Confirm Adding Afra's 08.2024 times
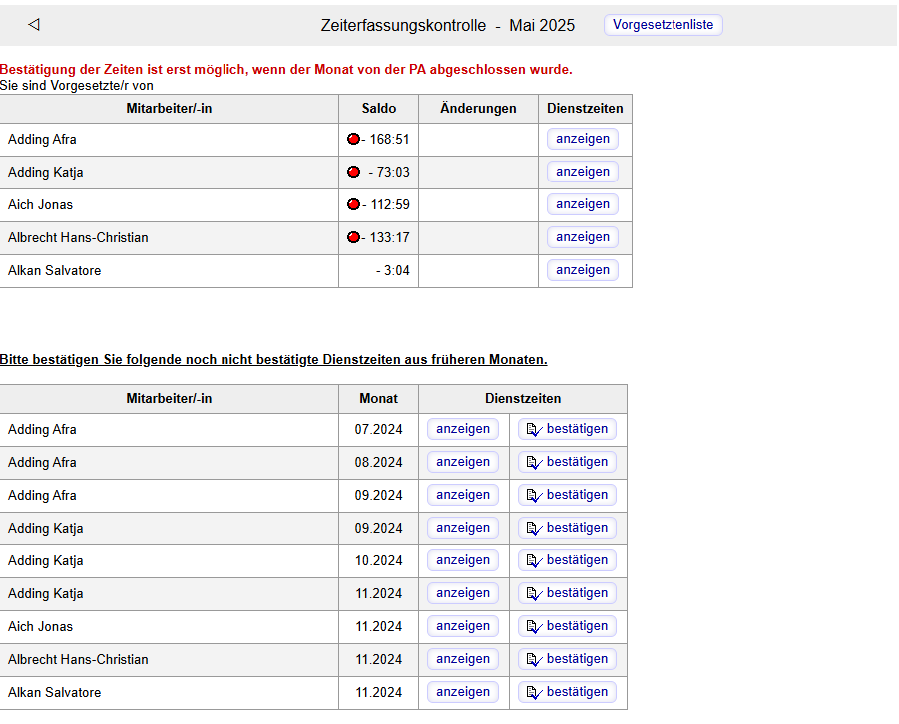 point(567,462)
